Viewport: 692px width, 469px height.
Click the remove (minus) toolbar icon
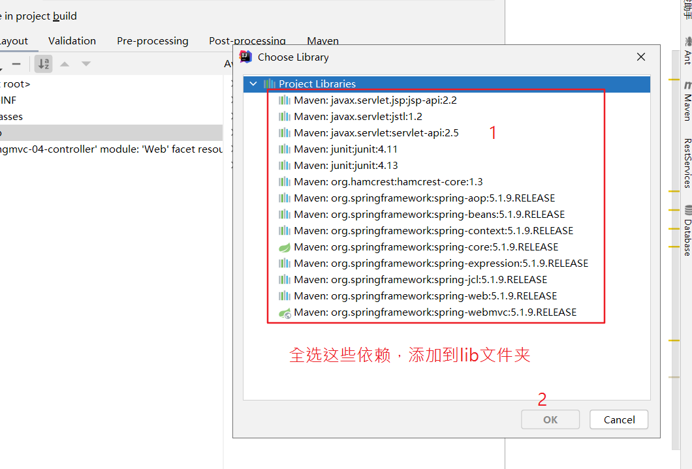point(16,64)
